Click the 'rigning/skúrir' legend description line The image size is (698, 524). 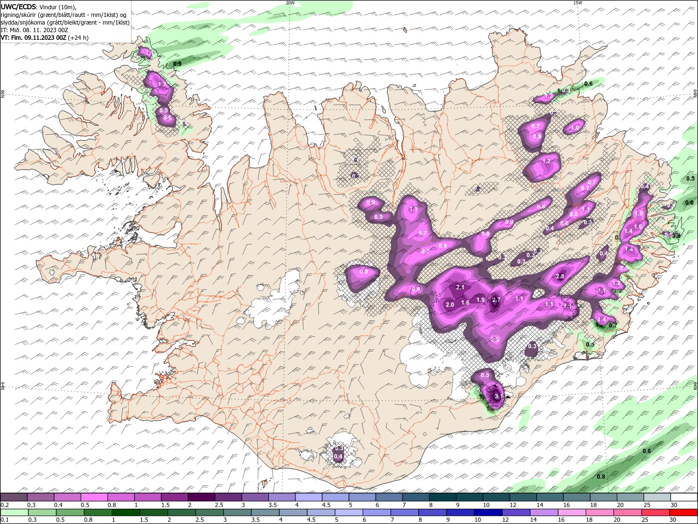(64, 15)
